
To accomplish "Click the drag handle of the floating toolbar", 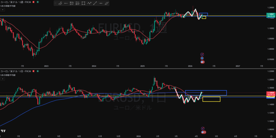I will click(55, 3).
